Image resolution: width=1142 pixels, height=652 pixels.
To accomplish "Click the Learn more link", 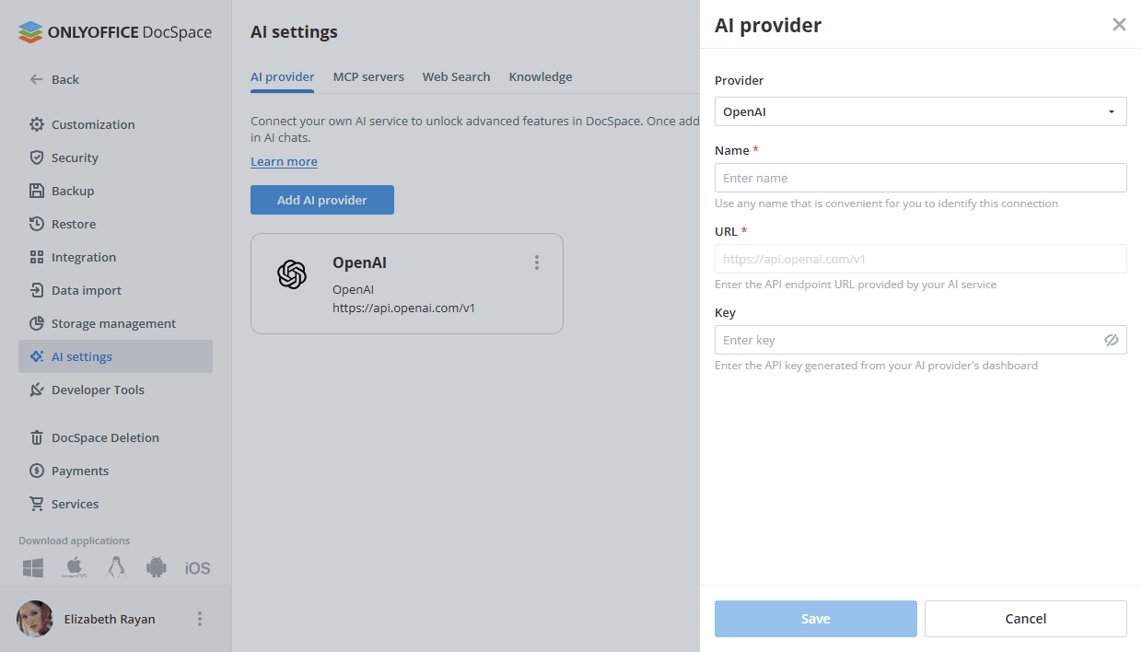I will click(x=284, y=161).
